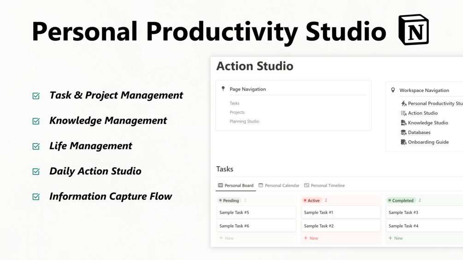Click the Daily Action Studio feature text

[95, 171]
